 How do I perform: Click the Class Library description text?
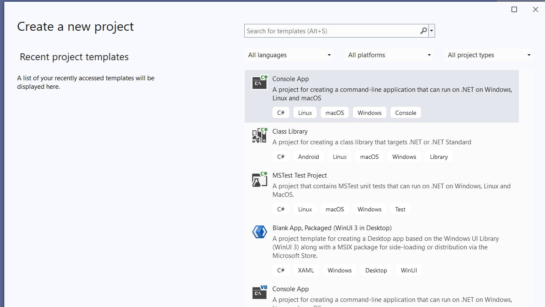point(372,142)
